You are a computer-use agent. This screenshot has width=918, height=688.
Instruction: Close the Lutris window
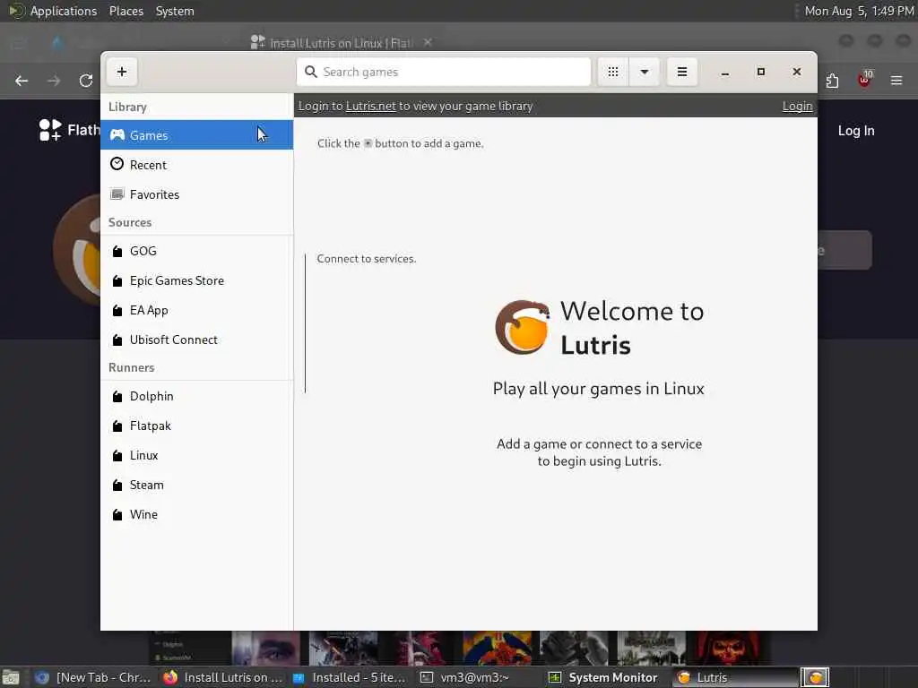[x=796, y=72]
